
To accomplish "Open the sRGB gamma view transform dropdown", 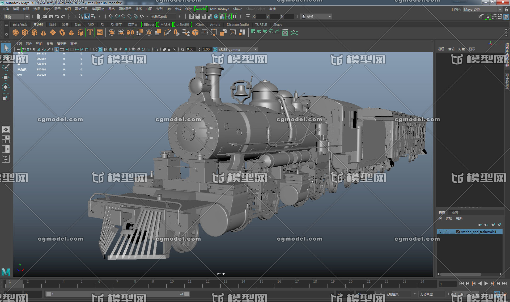I will click(238, 49).
